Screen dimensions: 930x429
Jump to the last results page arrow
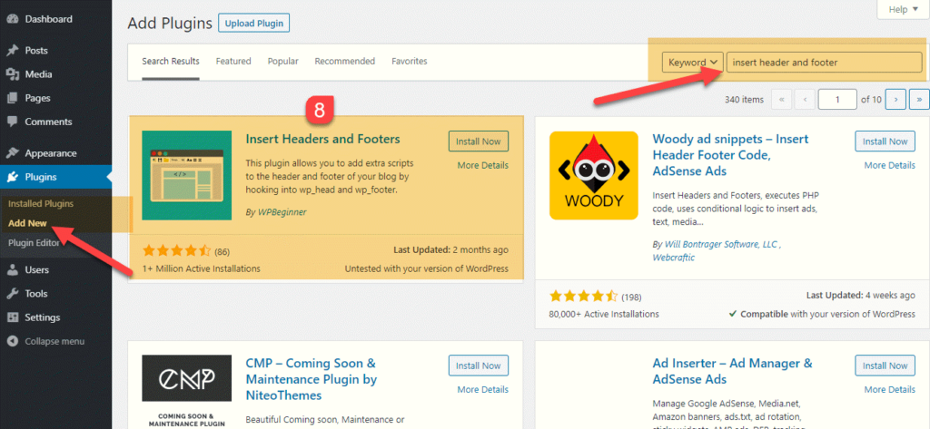(x=919, y=100)
